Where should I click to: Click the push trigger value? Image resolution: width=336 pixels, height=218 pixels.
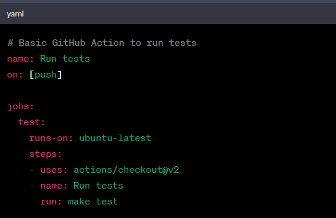45,75
